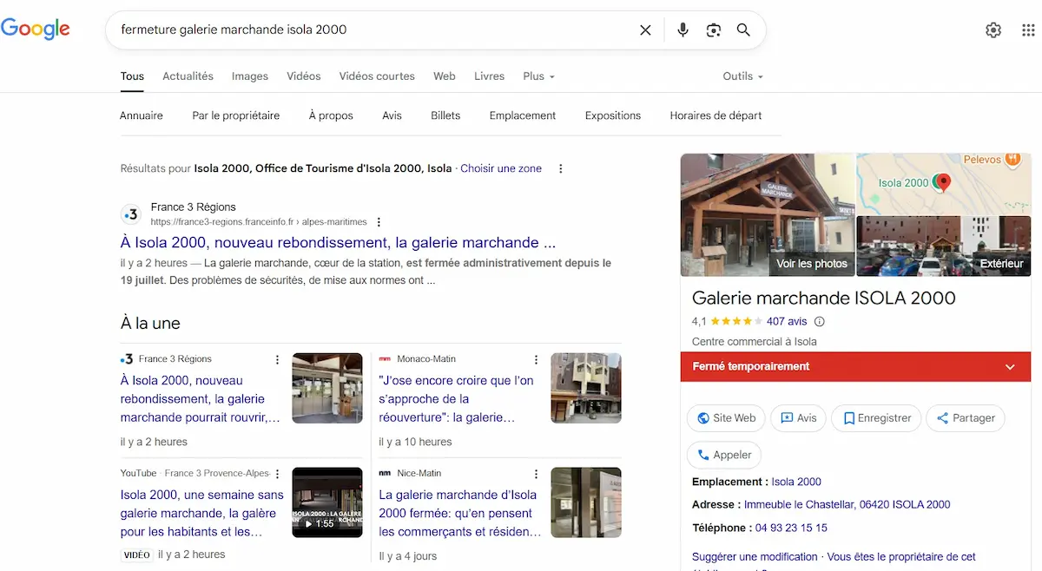1042x571 pixels.
Task: Open the Monaco-Matin réouverture article link
Action: pos(457,399)
